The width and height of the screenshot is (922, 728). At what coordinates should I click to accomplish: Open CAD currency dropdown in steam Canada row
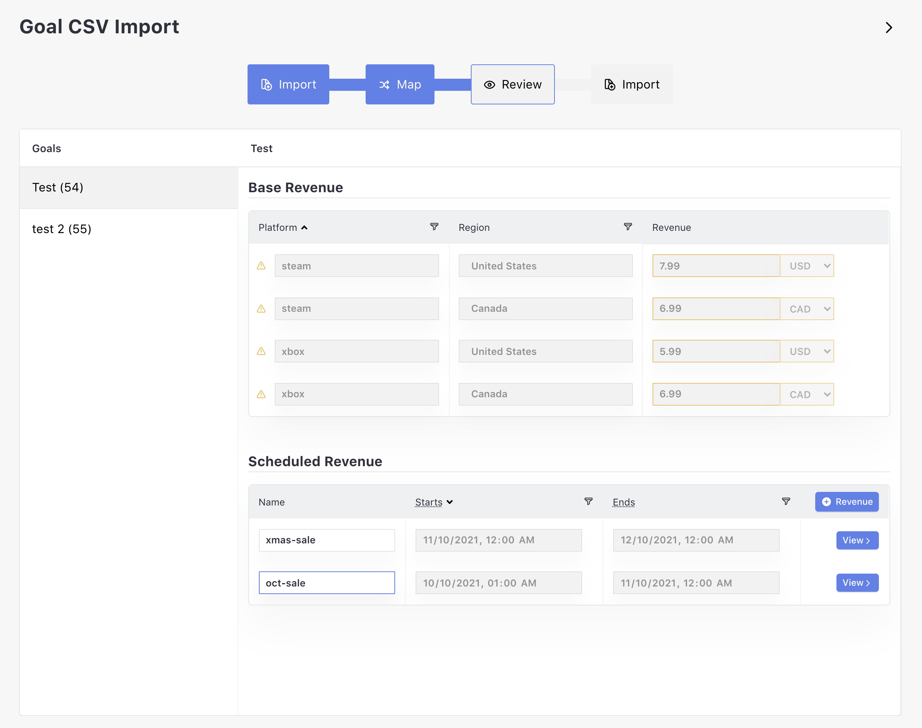click(x=807, y=309)
